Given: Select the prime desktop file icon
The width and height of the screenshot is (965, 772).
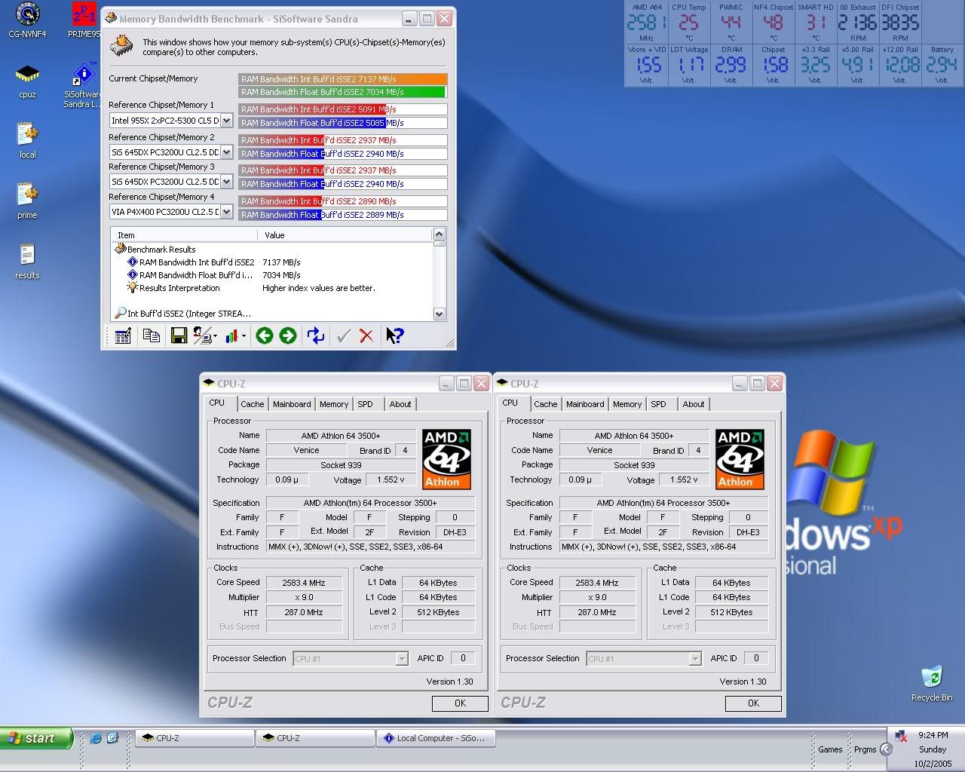Looking at the screenshot, I should [28, 202].
